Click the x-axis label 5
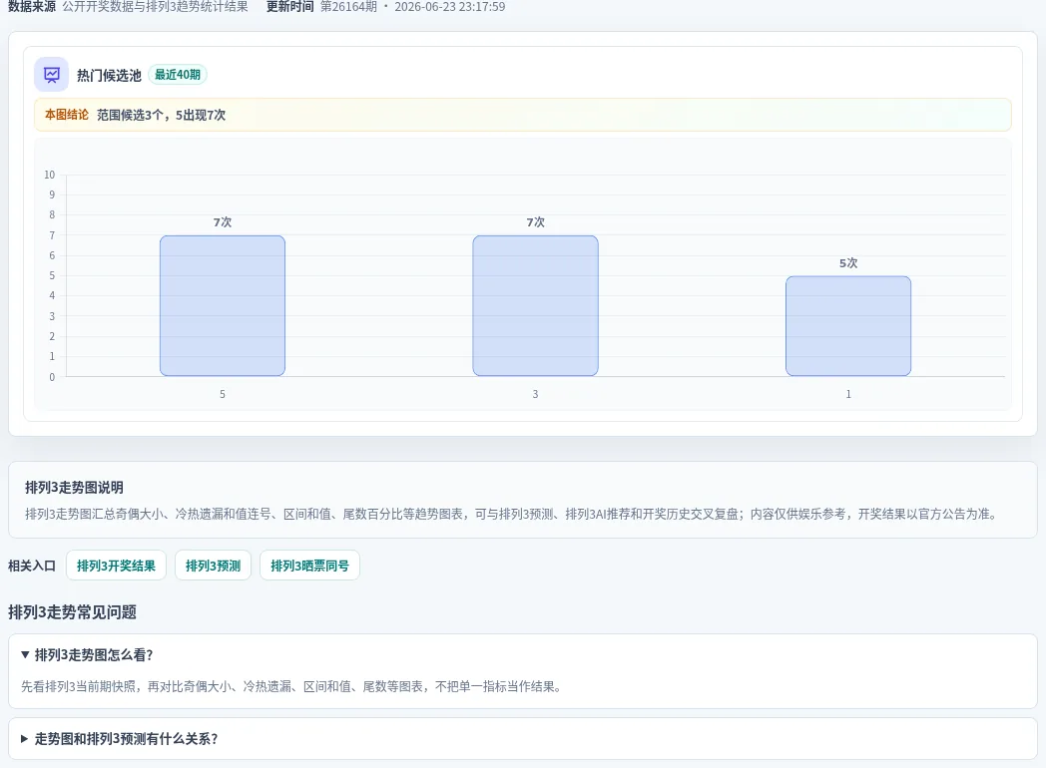This screenshot has width=1046, height=768. click(223, 394)
